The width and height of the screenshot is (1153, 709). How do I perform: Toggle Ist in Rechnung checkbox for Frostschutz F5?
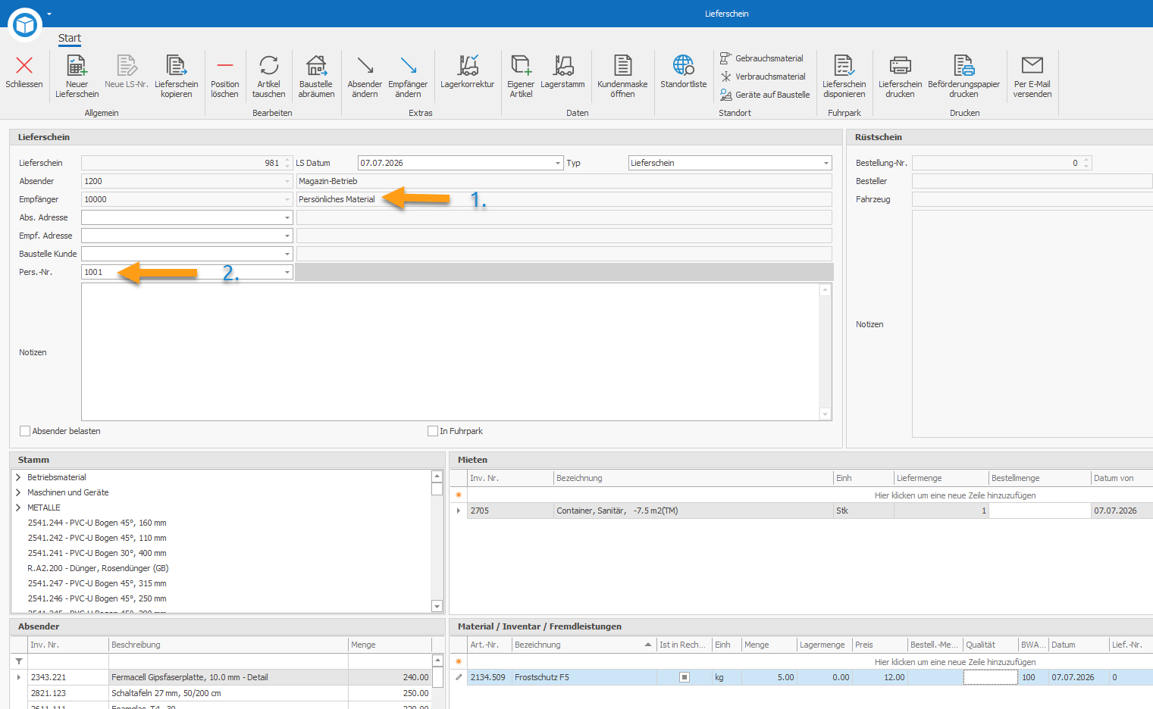pos(685,677)
